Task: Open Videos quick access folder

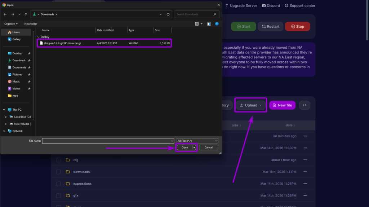Action: coord(16,89)
